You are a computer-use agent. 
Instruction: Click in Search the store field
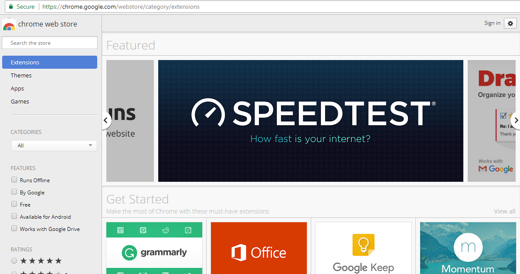pyautogui.click(x=50, y=43)
